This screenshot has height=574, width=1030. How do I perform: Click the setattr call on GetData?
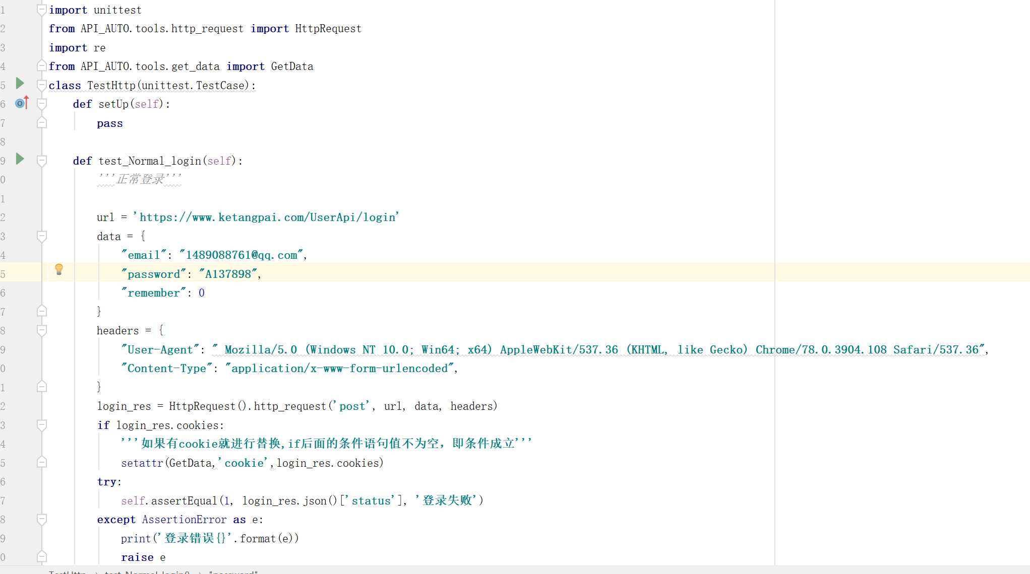[252, 463]
